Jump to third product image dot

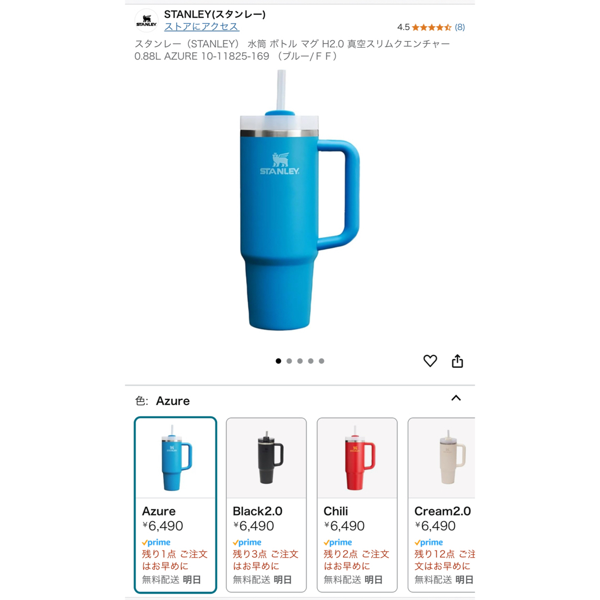pos(300,361)
